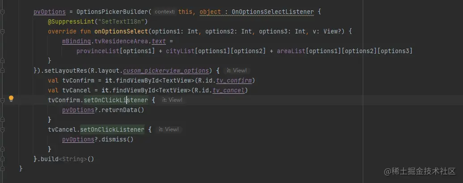This screenshot has height=183, width=463.
Task: Click tvResidenceArea property
Action: (x=121, y=41)
